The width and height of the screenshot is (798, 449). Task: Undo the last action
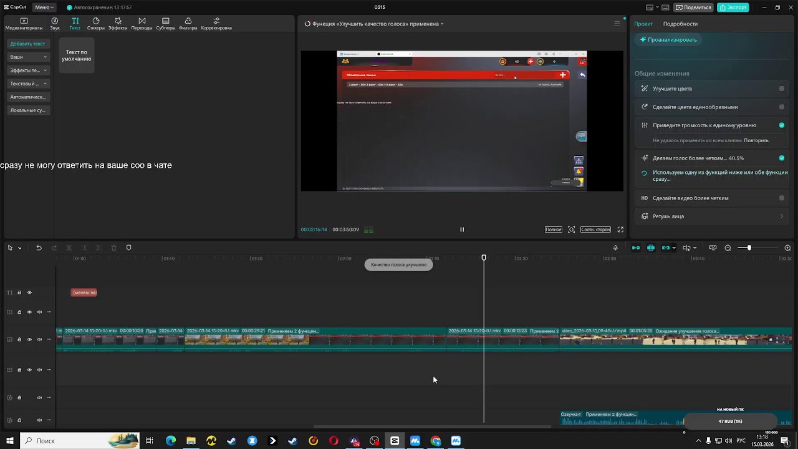coord(39,248)
